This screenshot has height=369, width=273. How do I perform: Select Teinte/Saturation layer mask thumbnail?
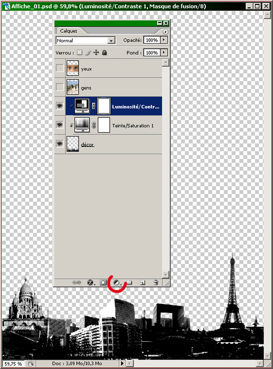pyautogui.click(x=104, y=125)
